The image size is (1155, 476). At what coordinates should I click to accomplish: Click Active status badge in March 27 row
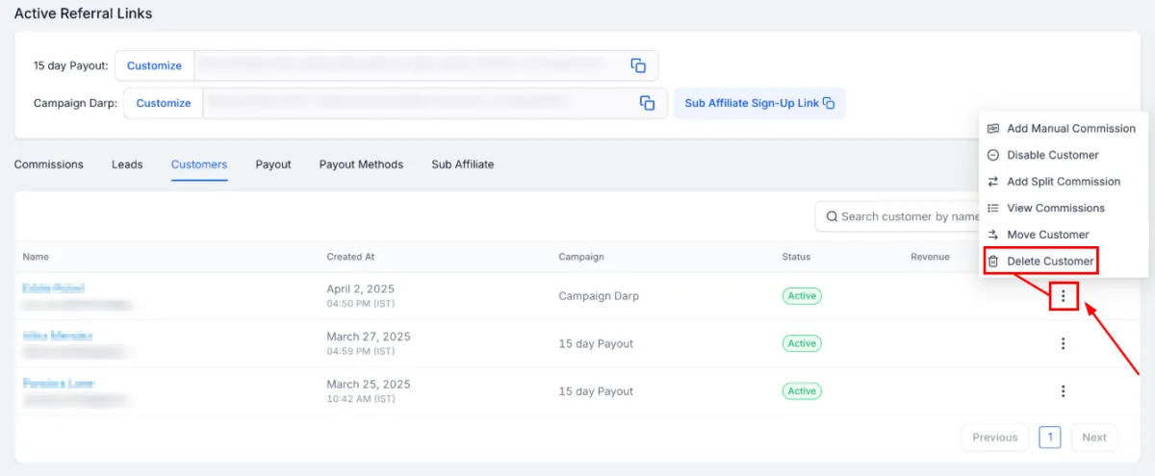tap(802, 343)
